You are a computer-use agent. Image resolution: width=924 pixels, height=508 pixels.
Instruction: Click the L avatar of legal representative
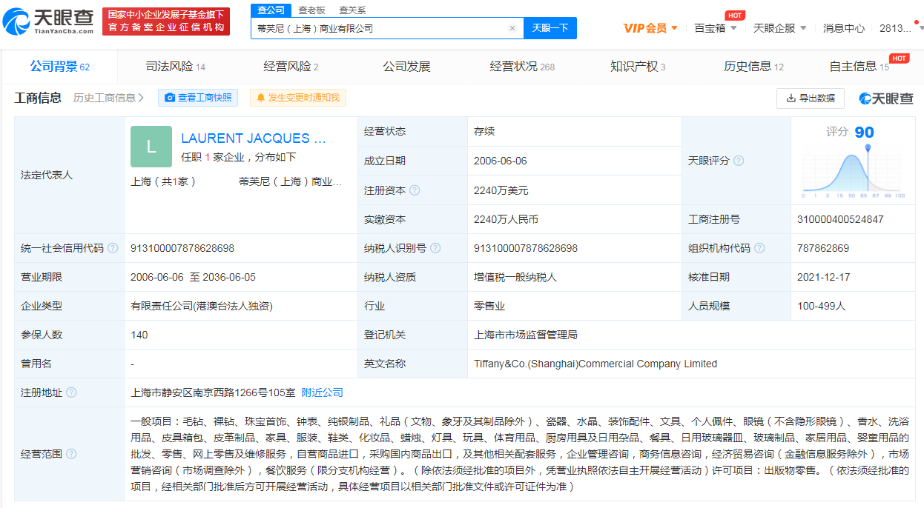pos(151,147)
